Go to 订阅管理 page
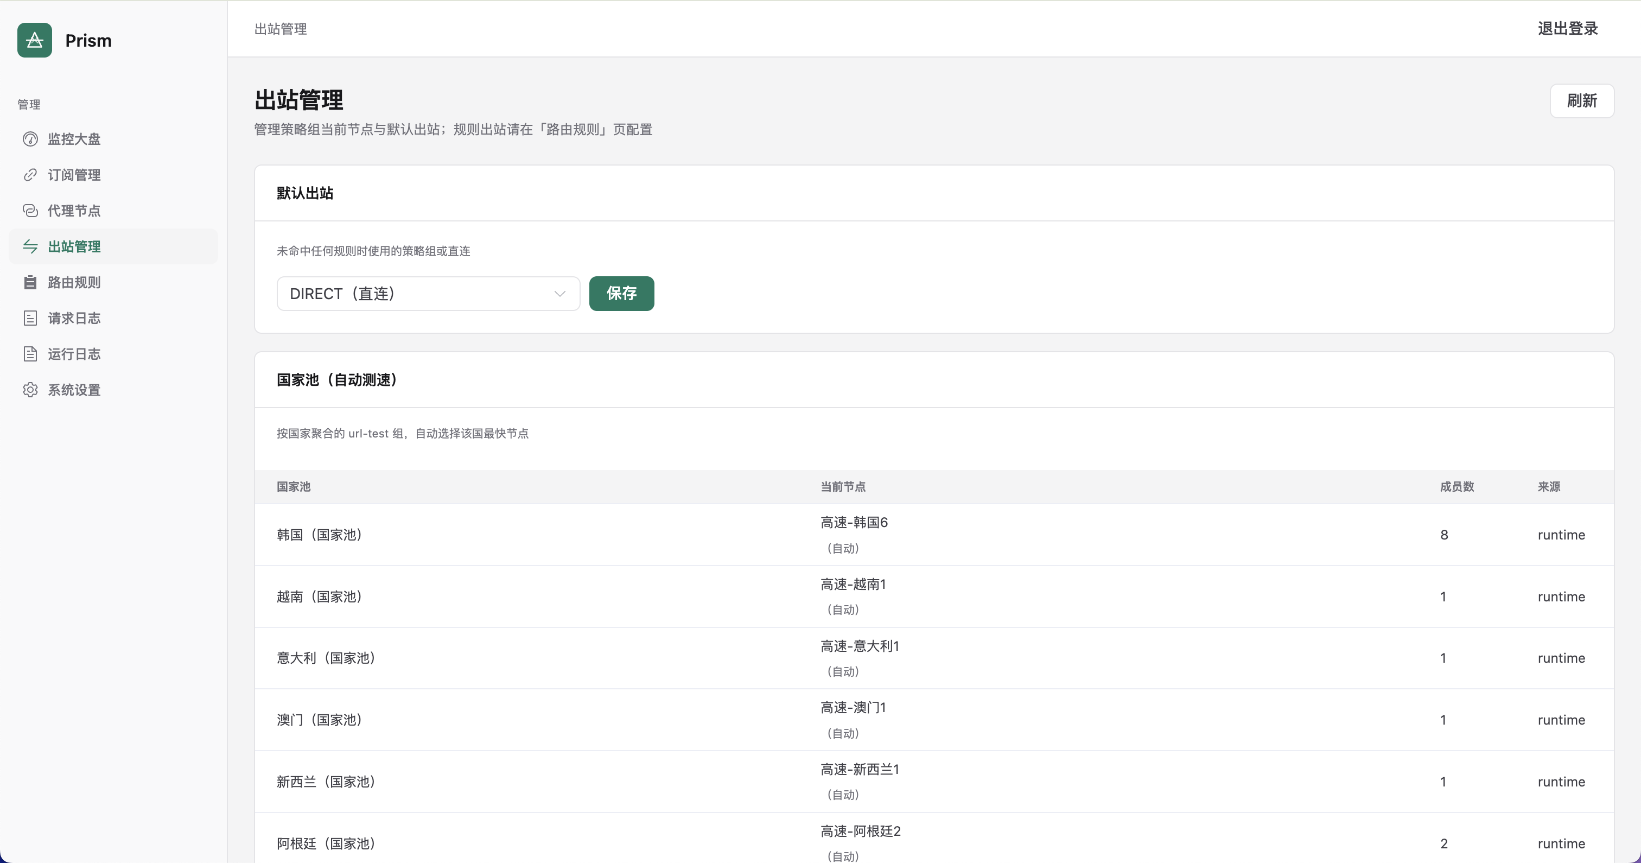This screenshot has width=1641, height=863. point(113,175)
